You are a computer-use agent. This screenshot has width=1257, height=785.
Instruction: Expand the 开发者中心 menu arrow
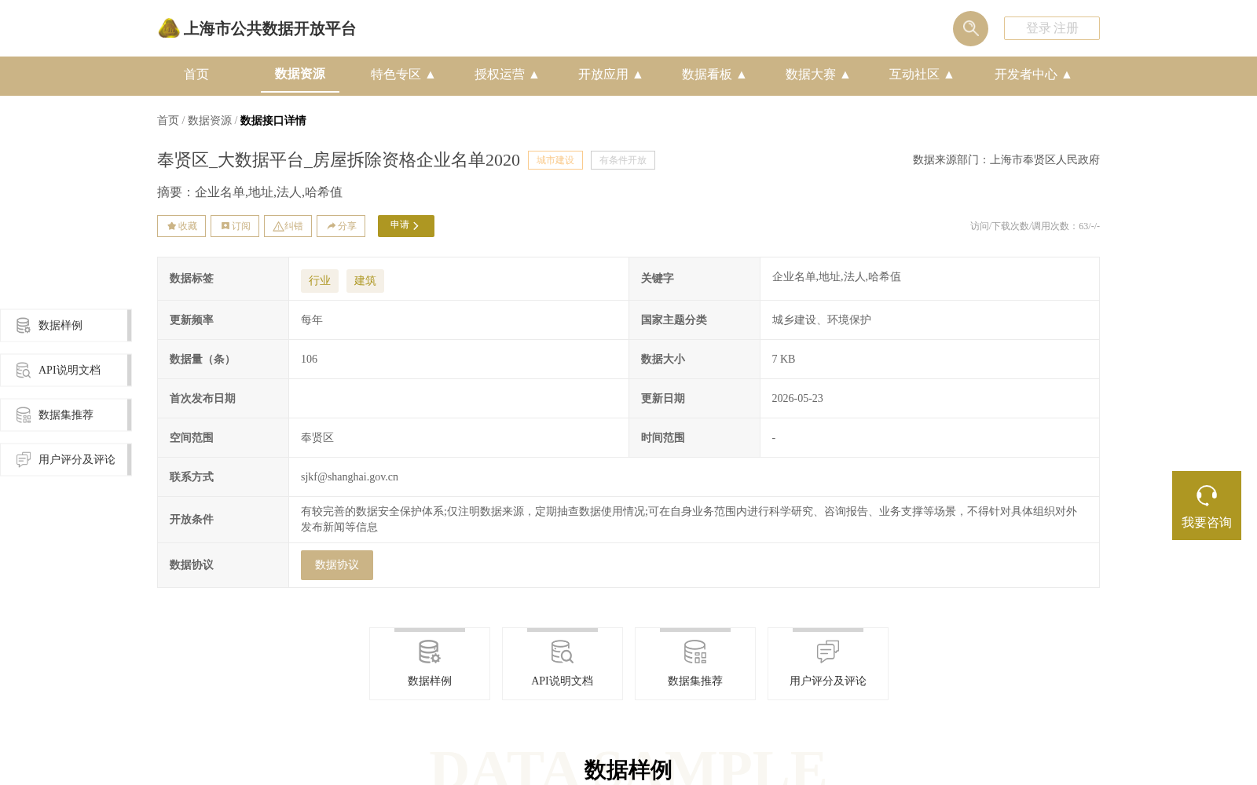click(x=1067, y=75)
